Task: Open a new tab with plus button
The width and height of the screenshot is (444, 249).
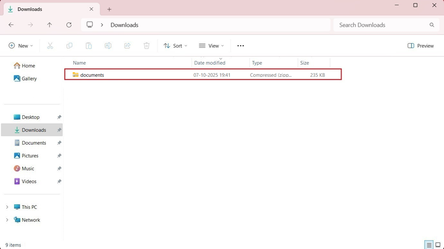Action: [x=109, y=9]
